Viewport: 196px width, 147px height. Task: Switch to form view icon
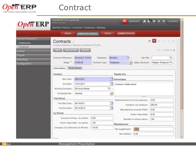coord(154,41)
